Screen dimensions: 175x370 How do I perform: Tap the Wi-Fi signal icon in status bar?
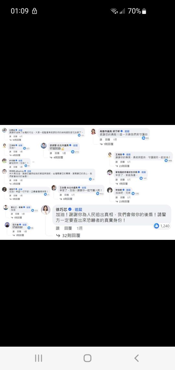point(114,11)
